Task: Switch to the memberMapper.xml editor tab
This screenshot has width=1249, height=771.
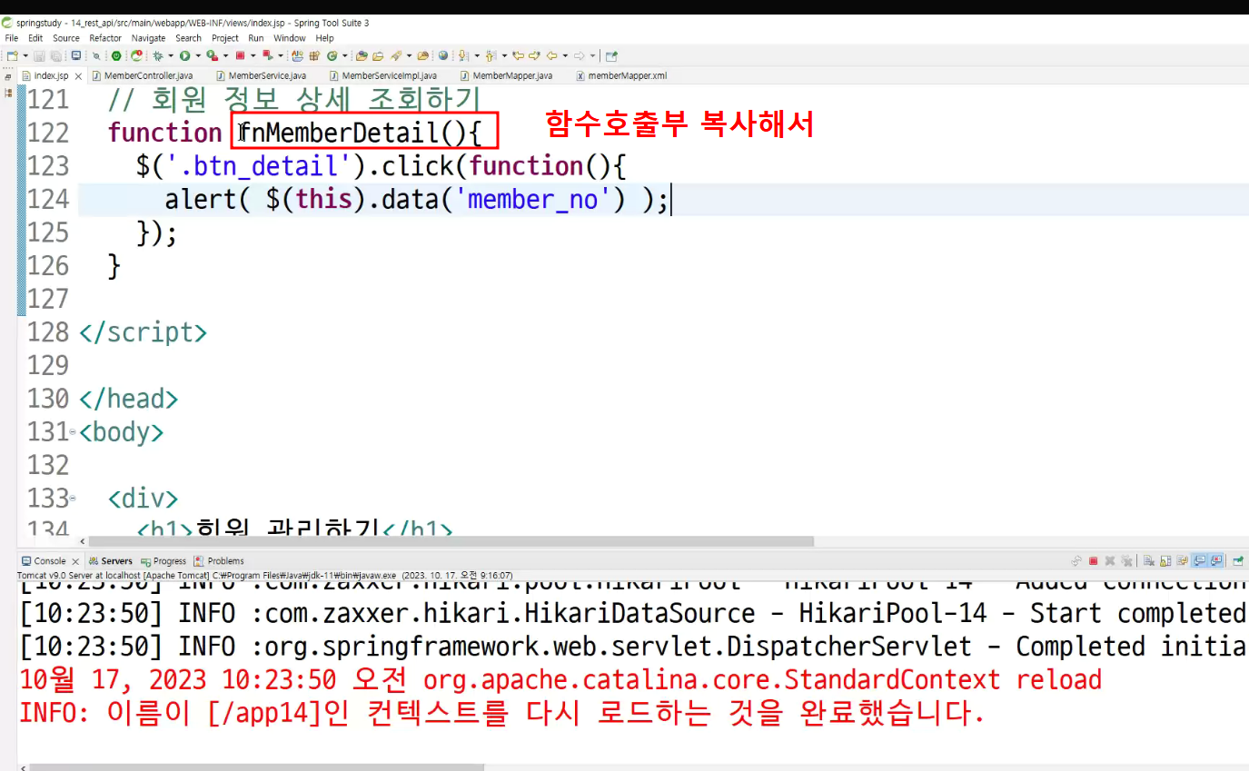Action: pyautogui.click(x=621, y=76)
